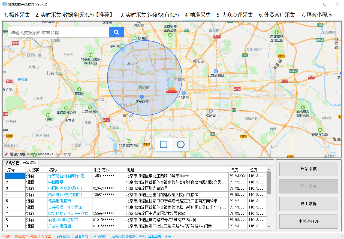Click the 查看官网 link in status bar
The height and width of the screenshot is (239, 344).
82,236
